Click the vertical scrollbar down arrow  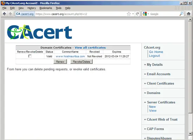(190, 133)
